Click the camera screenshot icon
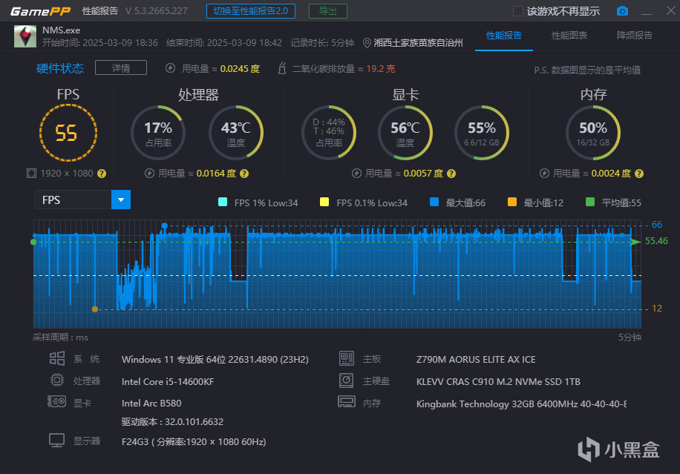Image resolution: width=680 pixels, height=474 pixels. point(622,11)
